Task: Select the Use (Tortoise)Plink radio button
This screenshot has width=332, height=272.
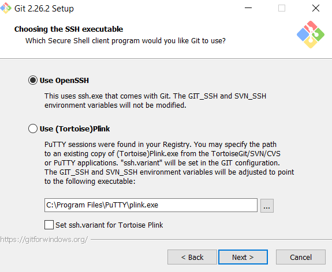Action: point(33,129)
